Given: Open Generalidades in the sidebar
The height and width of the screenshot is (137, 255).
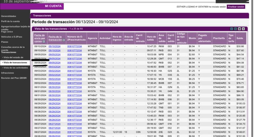Looking at the screenshot, I should click(x=8, y=16).
